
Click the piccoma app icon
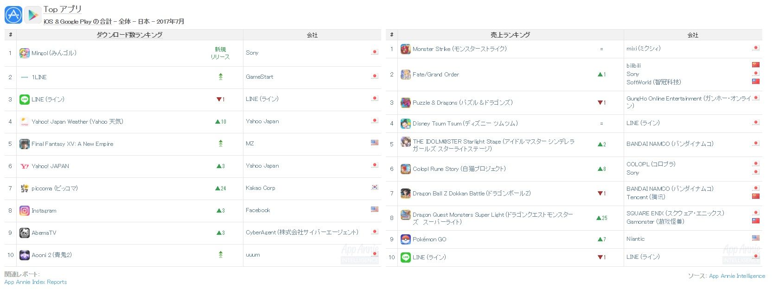click(25, 188)
